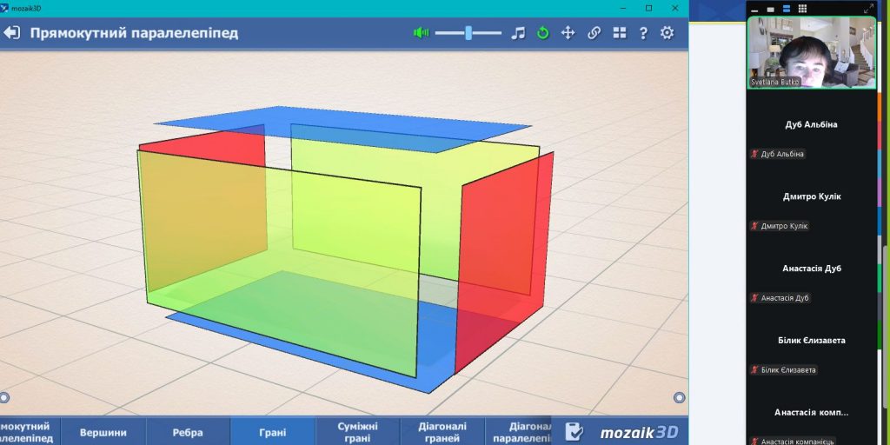Toggle the green auto-rotate icon
The height and width of the screenshot is (445, 890).
(543, 33)
